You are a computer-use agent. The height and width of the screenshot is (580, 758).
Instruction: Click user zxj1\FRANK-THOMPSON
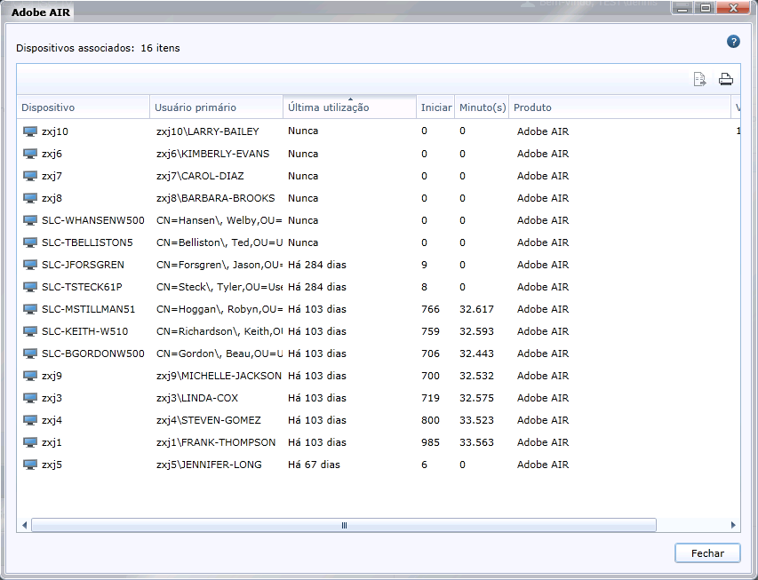point(216,442)
